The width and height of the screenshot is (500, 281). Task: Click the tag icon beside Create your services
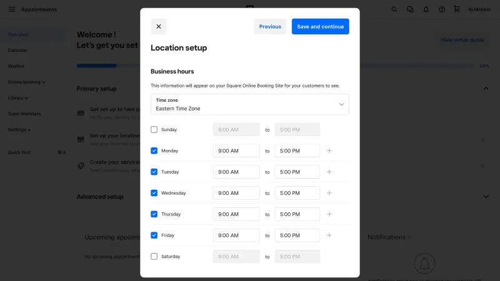pos(81,165)
